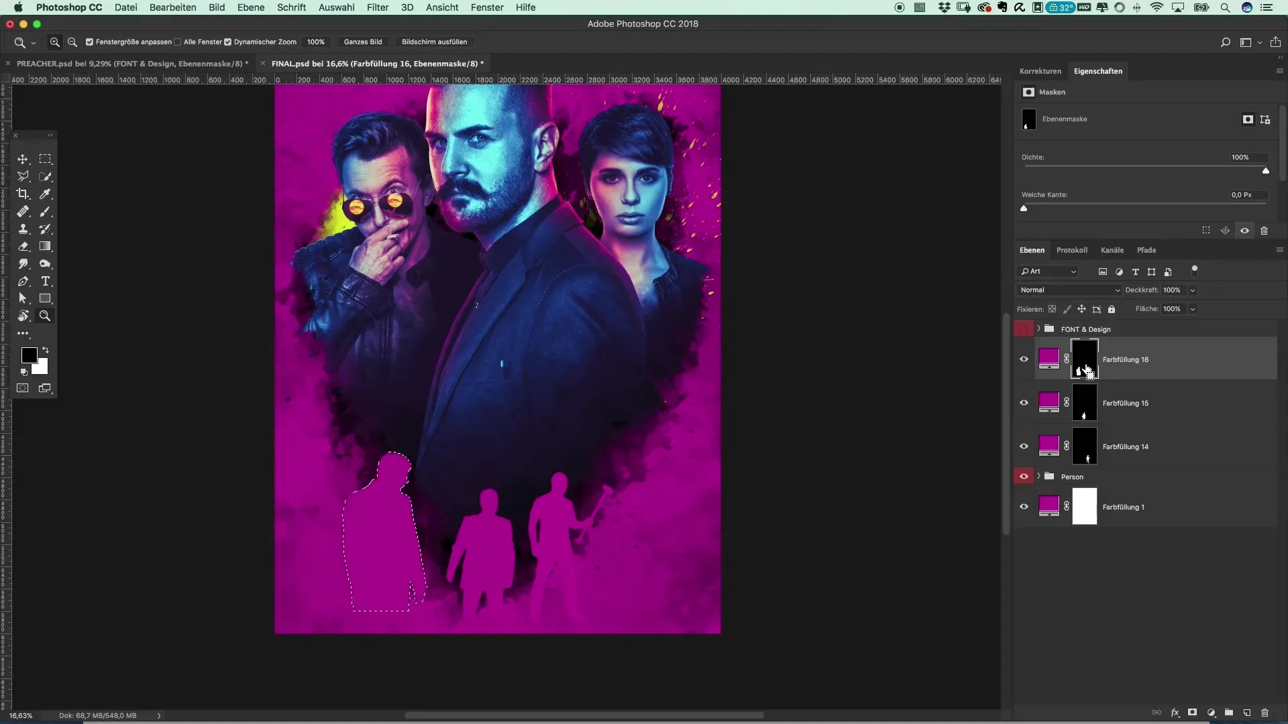Create a new layer in Layers panel
1288x724 pixels.
coord(1247,713)
